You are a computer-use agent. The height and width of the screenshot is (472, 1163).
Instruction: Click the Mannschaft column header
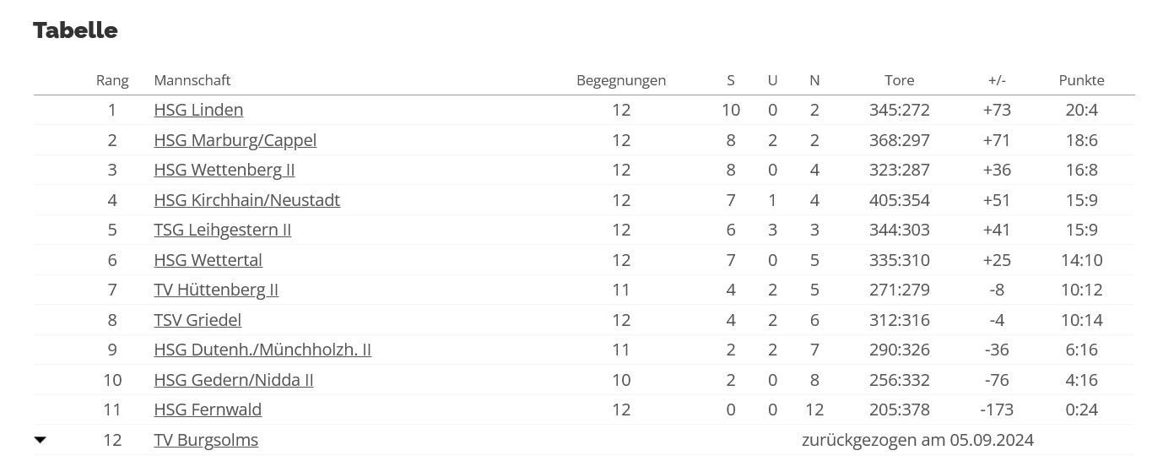[x=192, y=80]
